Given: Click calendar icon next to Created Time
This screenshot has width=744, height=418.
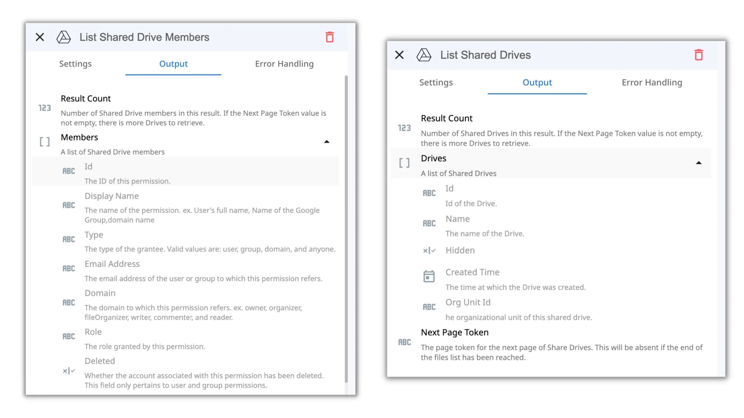Looking at the screenshot, I should coord(429,276).
